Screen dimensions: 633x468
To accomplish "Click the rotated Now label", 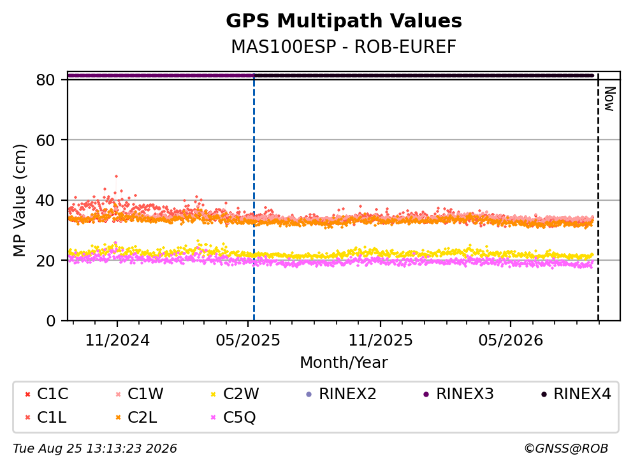I will tap(609, 99).
